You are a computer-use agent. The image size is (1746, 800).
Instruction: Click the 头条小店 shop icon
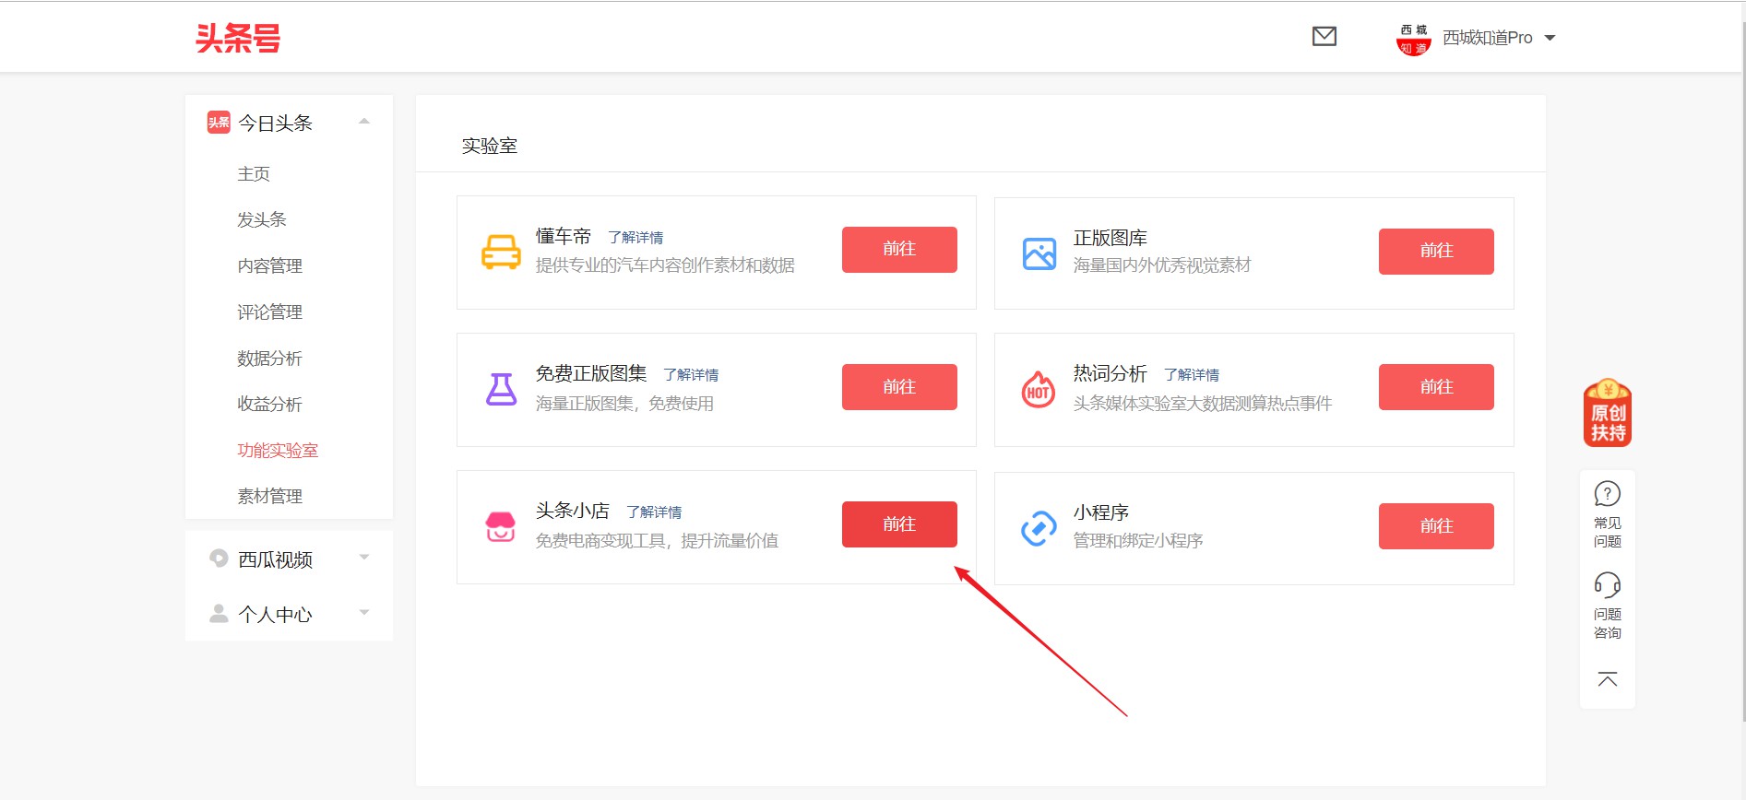tap(501, 526)
